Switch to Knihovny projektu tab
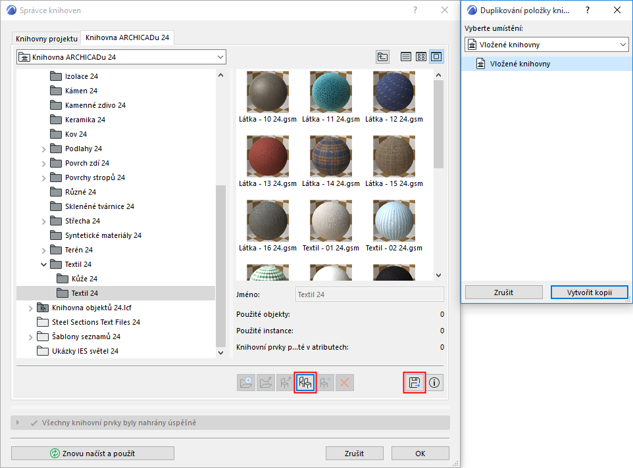633x468 pixels. coord(47,39)
